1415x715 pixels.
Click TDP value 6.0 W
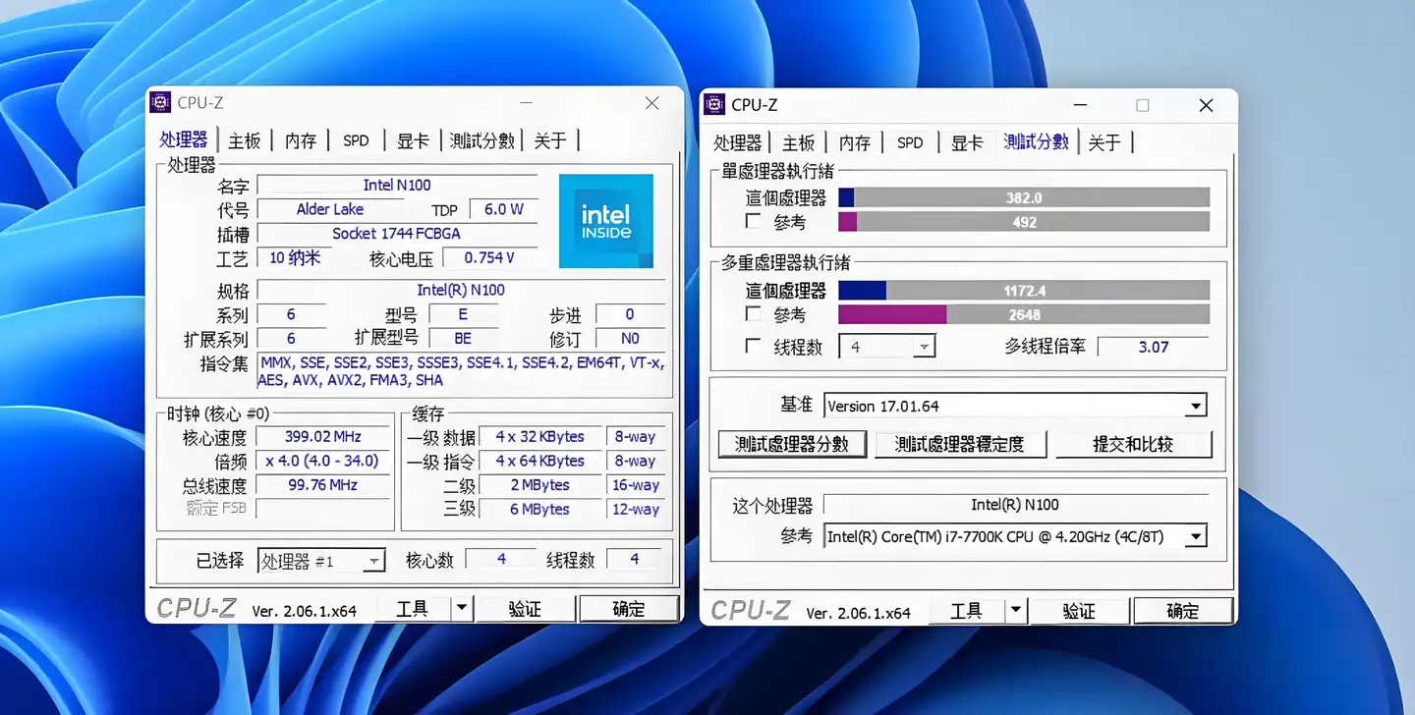point(504,209)
